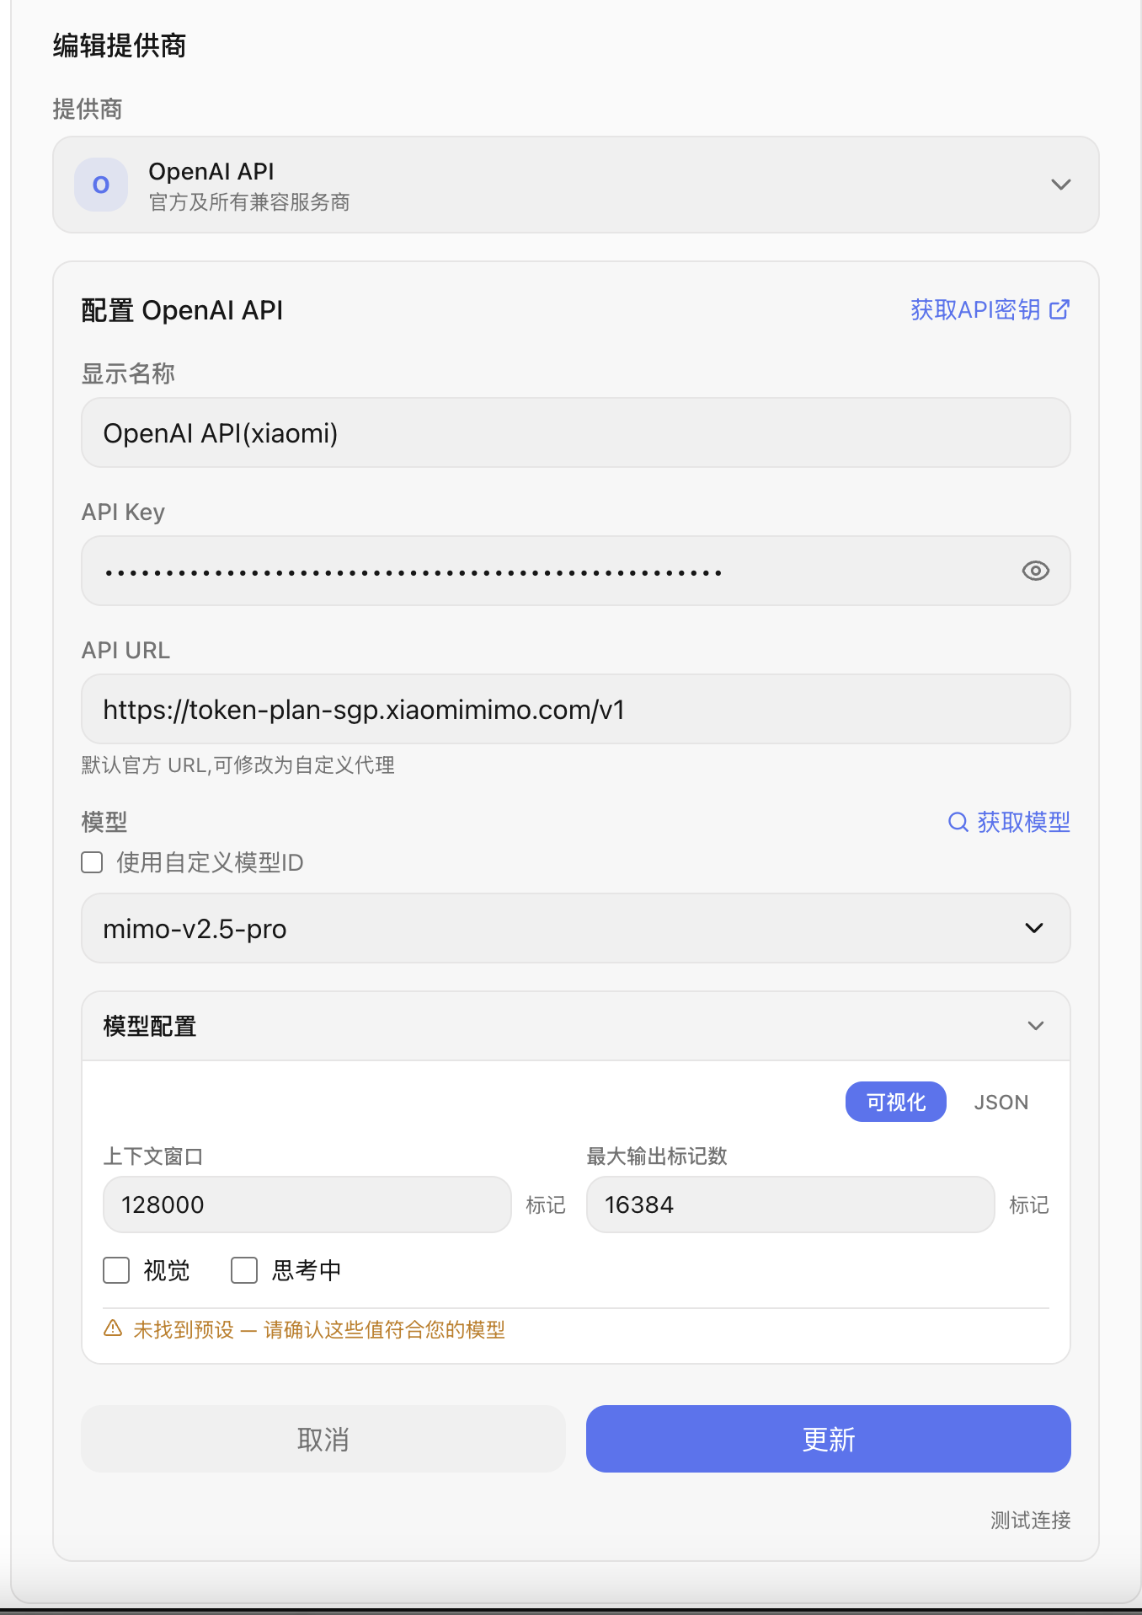Image resolution: width=1142 pixels, height=1615 pixels.
Task: Open the OpenAI API provider dropdown
Action: click(576, 185)
